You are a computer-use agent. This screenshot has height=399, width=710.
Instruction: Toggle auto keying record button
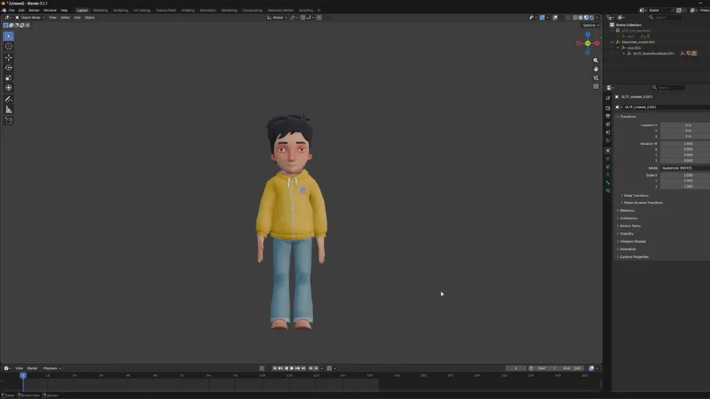[262, 368]
